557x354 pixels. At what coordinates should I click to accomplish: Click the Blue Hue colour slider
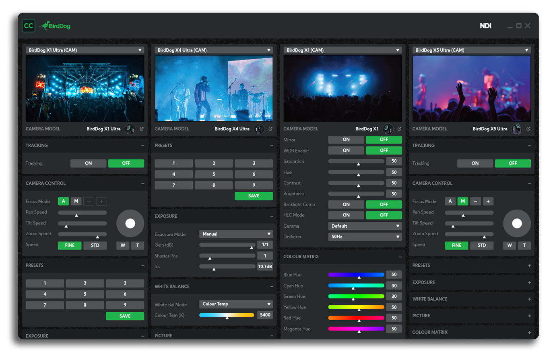click(356, 275)
